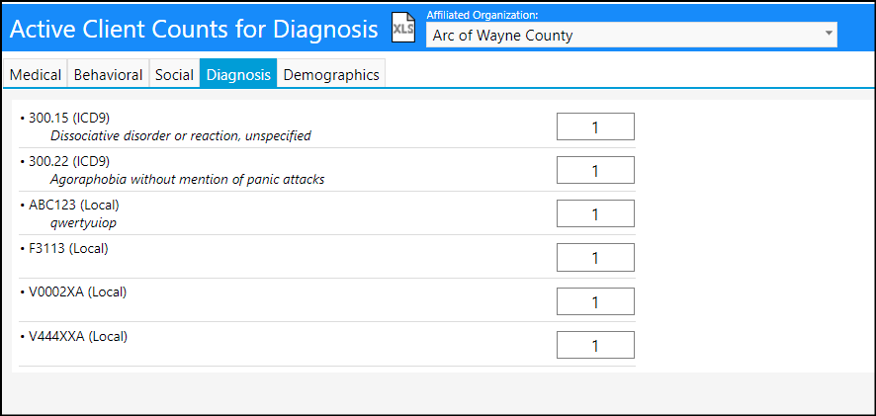Click the ABC123 (Local) diagnosis label
The height and width of the screenshot is (416, 876).
74,205
